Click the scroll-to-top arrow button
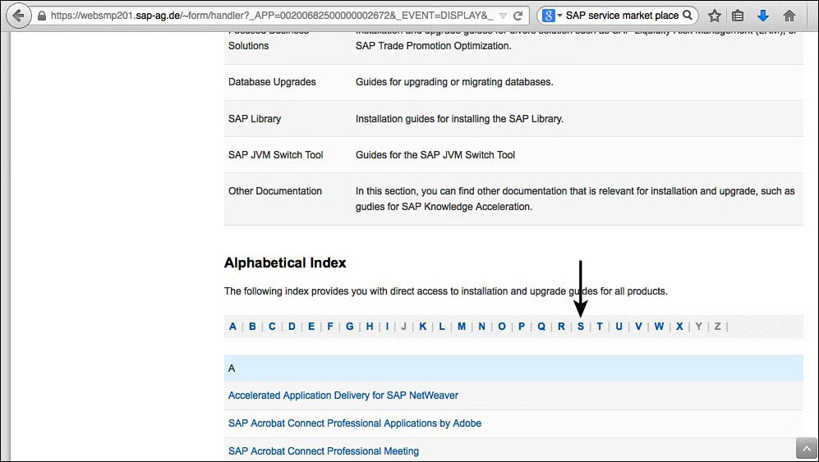 point(807,448)
